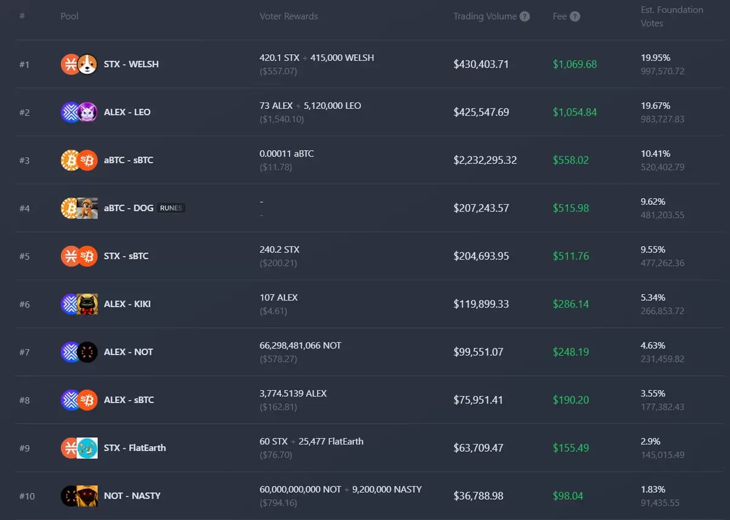Click the aBTC - sBTC pool token icons

coord(79,161)
